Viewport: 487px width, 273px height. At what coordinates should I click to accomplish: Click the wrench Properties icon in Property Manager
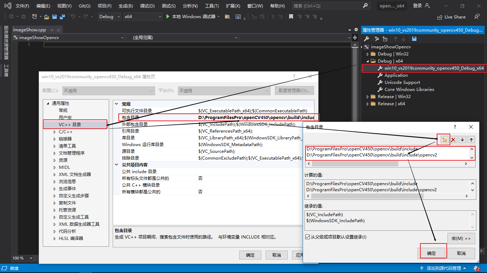[366, 39]
